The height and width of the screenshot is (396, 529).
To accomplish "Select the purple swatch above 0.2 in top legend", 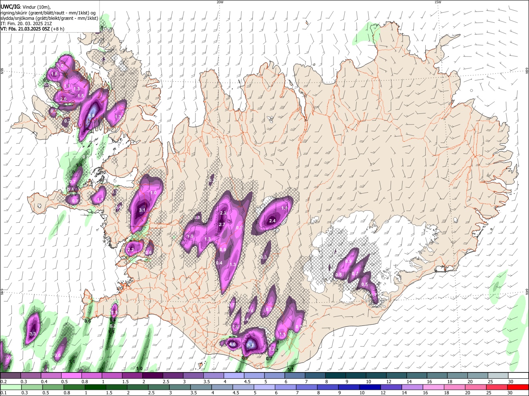I will click(10, 375).
